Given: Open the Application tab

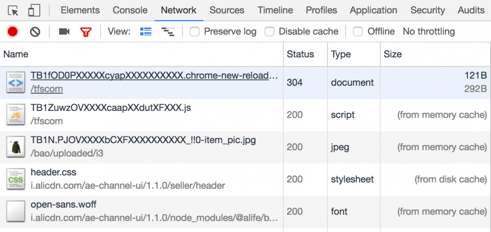Looking at the screenshot, I should [374, 10].
